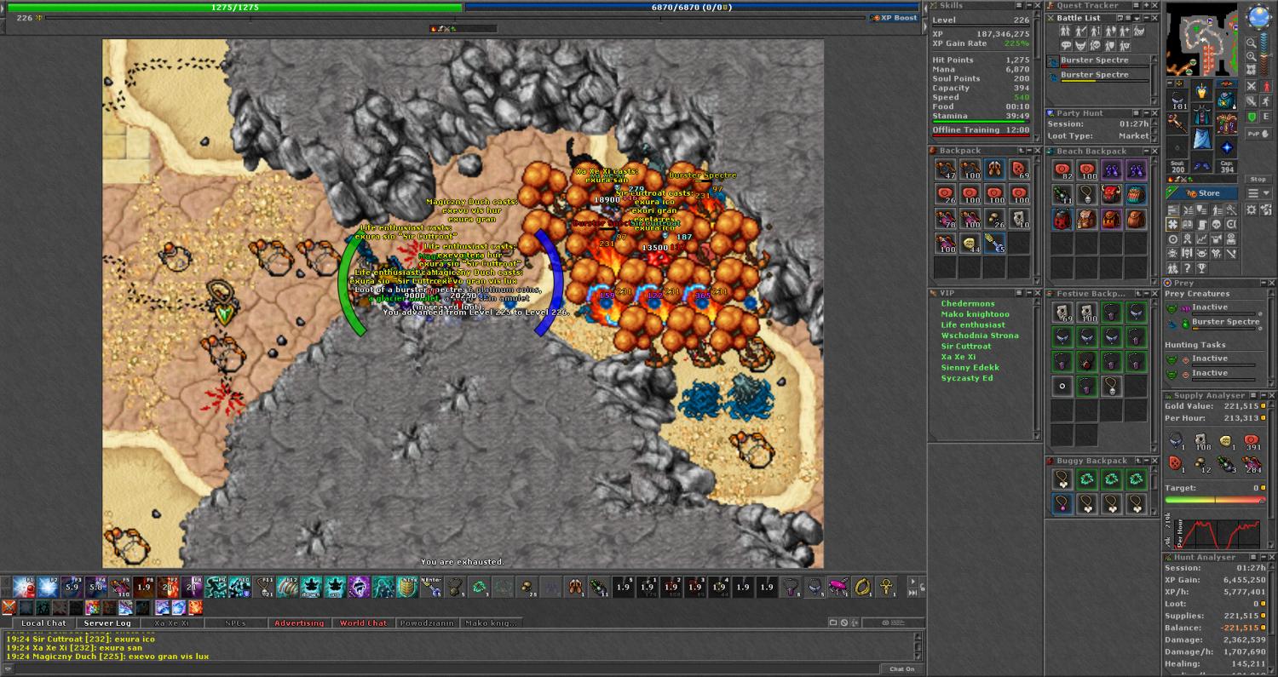Open the World Chat tab

coord(364,623)
